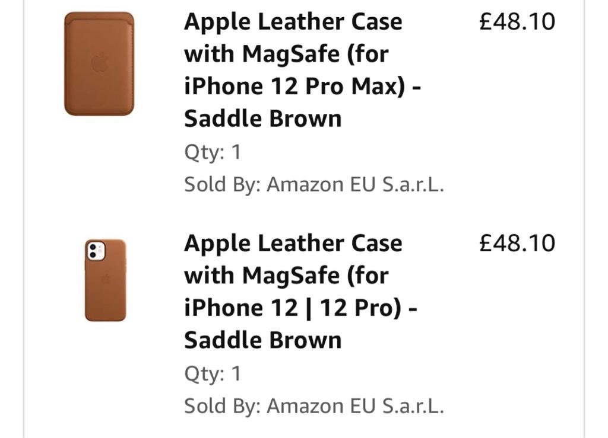
Task: Click Sold By text for the Pro Max case
Action: pyautogui.click(x=223, y=184)
